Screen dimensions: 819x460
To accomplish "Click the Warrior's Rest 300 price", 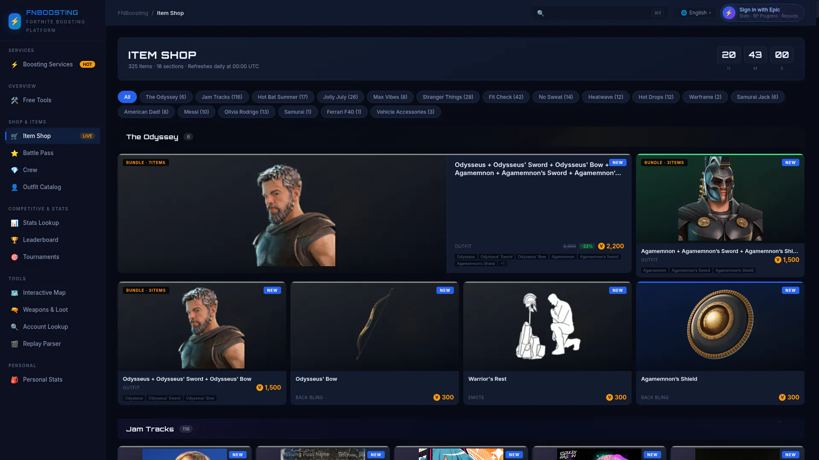I will pyautogui.click(x=616, y=397).
